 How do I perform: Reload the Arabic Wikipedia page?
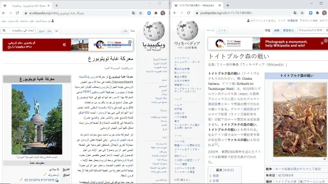tap(17, 13)
